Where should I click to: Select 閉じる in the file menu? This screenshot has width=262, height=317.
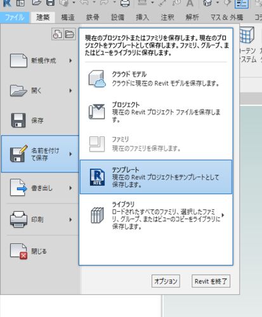(x=40, y=251)
